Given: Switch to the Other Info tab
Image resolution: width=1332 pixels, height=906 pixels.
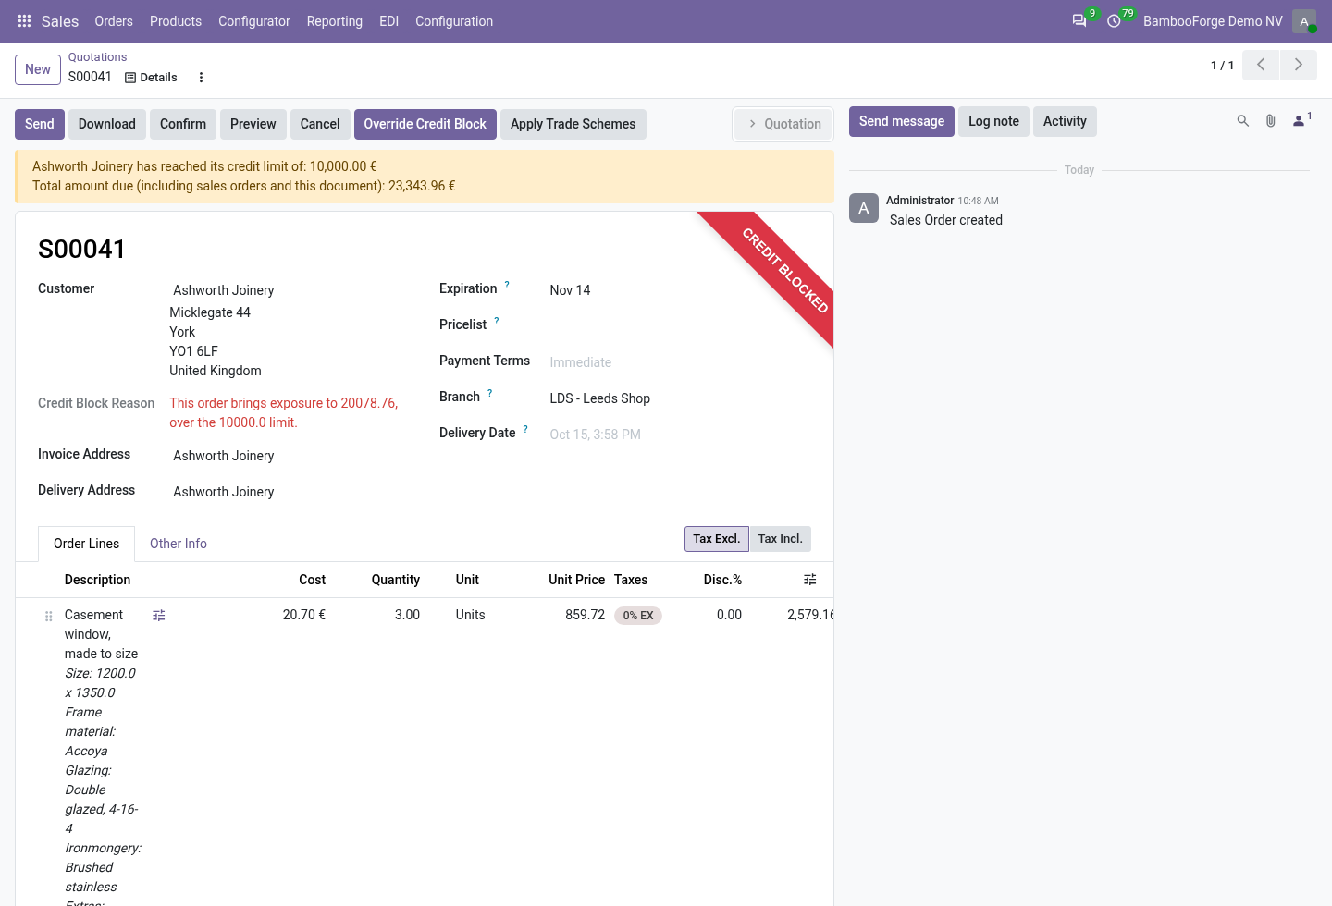Looking at the screenshot, I should click(179, 544).
